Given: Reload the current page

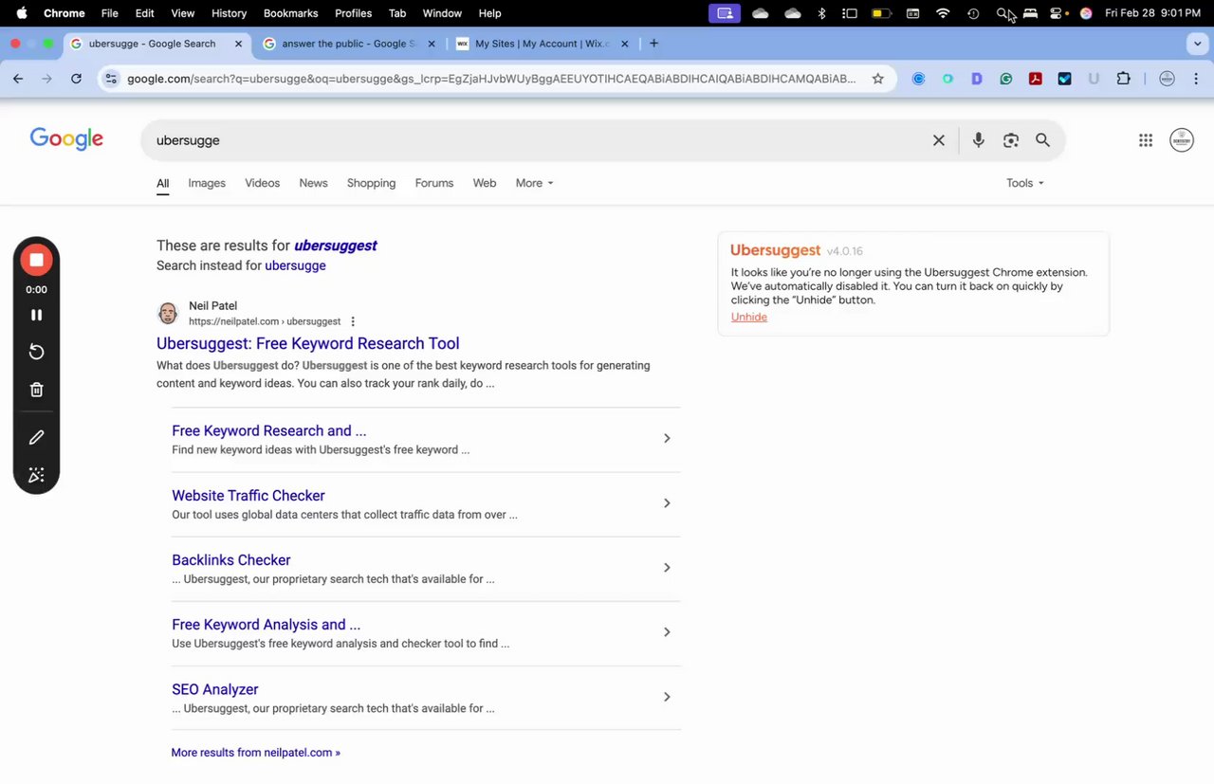Looking at the screenshot, I should 76,79.
